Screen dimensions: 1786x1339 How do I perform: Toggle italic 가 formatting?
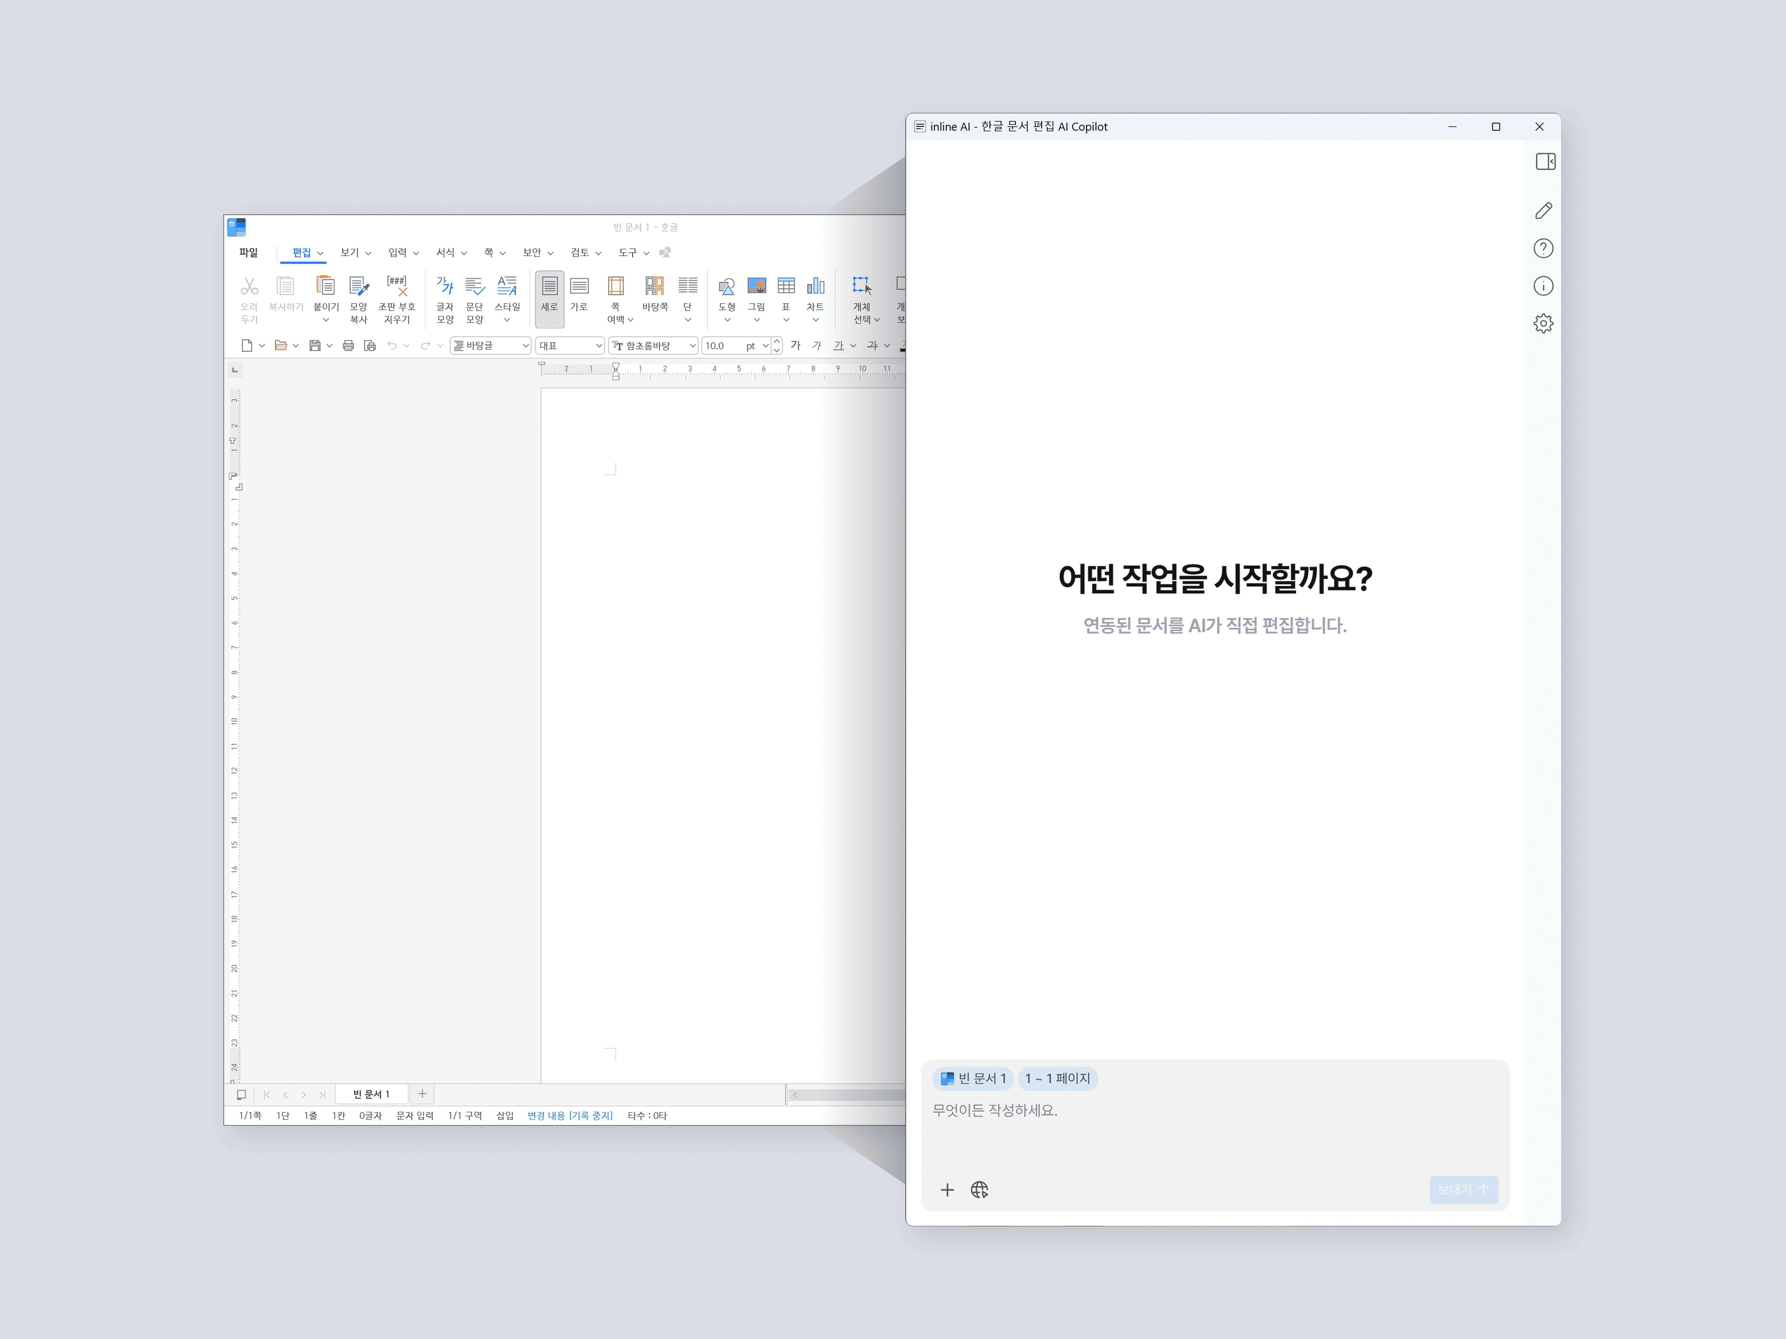click(816, 345)
